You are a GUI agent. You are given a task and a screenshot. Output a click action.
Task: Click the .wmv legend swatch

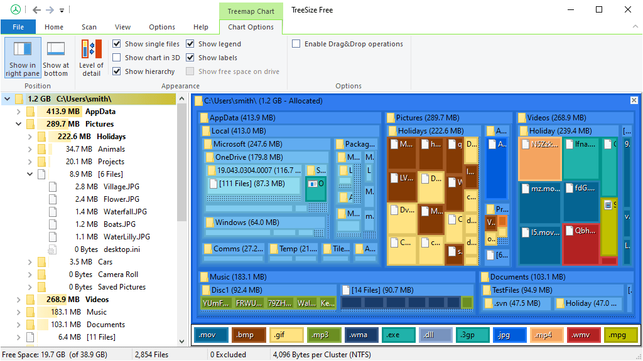tap(584, 335)
